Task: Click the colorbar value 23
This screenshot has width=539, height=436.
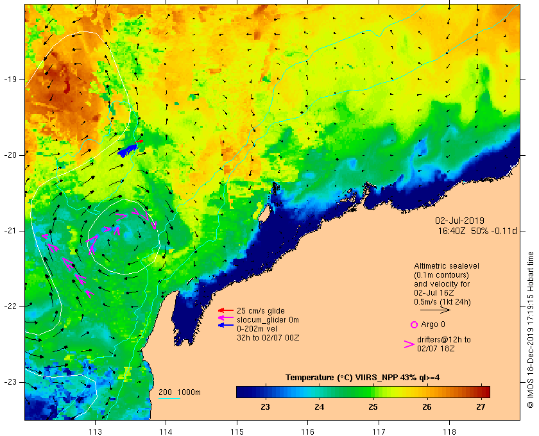Action: point(265,407)
